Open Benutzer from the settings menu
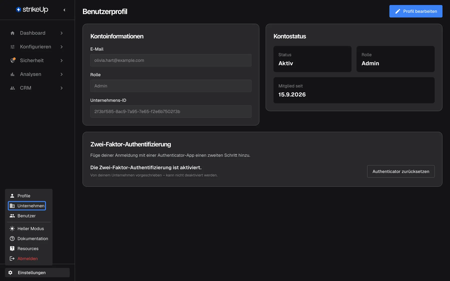 [x=29, y=216]
